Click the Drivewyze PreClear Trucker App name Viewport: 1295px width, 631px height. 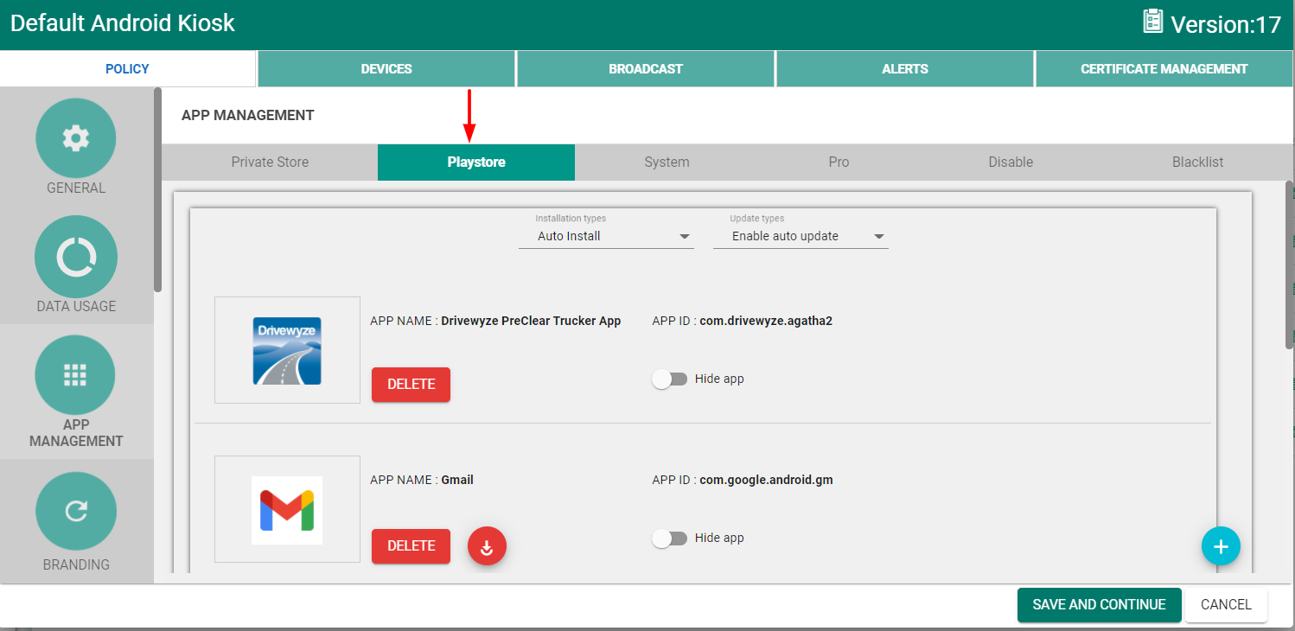tap(531, 321)
